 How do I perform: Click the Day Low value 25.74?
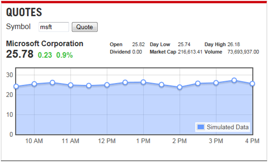[184, 44]
